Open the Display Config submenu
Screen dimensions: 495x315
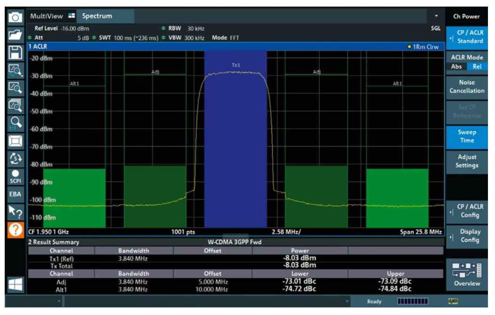[x=466, y=236]
